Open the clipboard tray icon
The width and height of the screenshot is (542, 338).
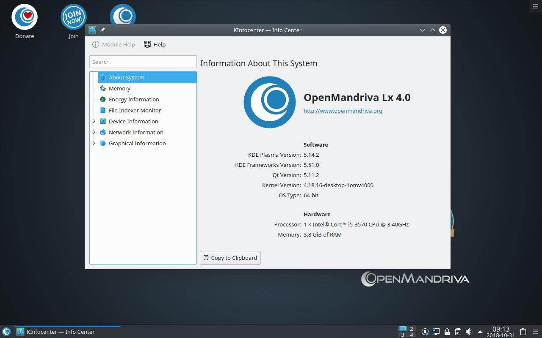point(458,332)
